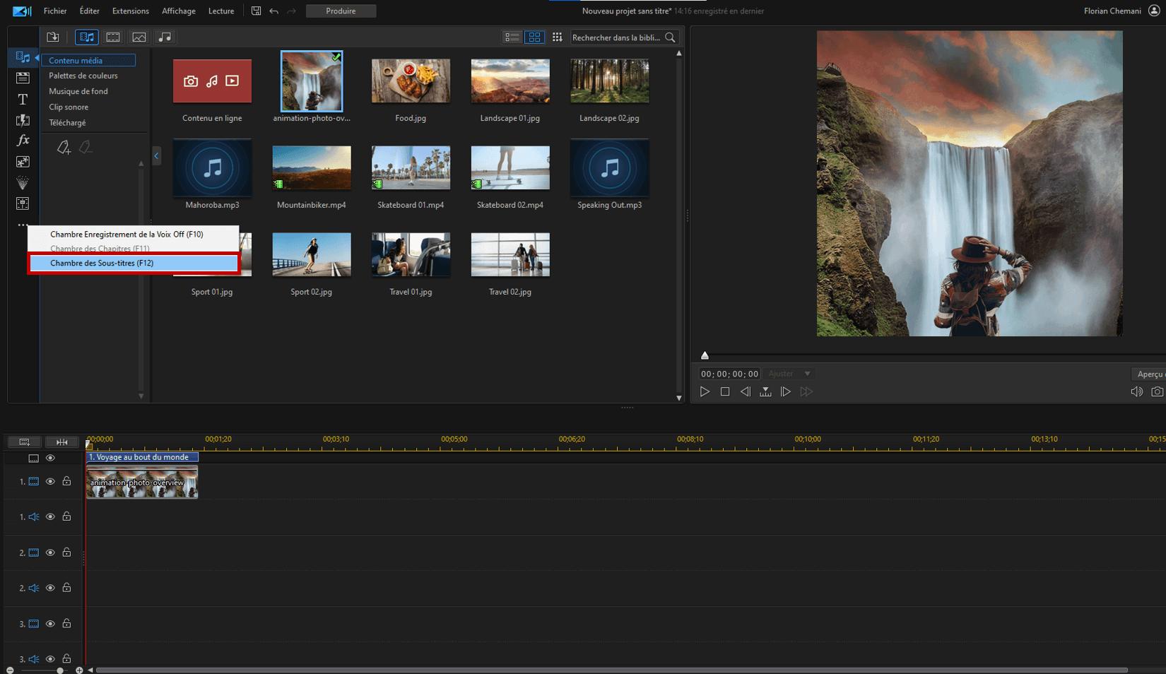Open the Audio Mixing Room icon
Screen dimensions: 1166x674
23,203
